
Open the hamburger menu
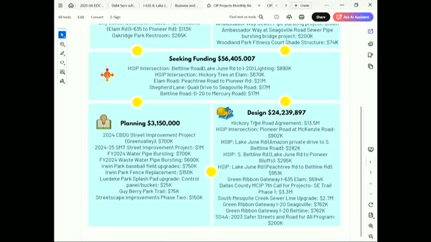tap(61, 5)
